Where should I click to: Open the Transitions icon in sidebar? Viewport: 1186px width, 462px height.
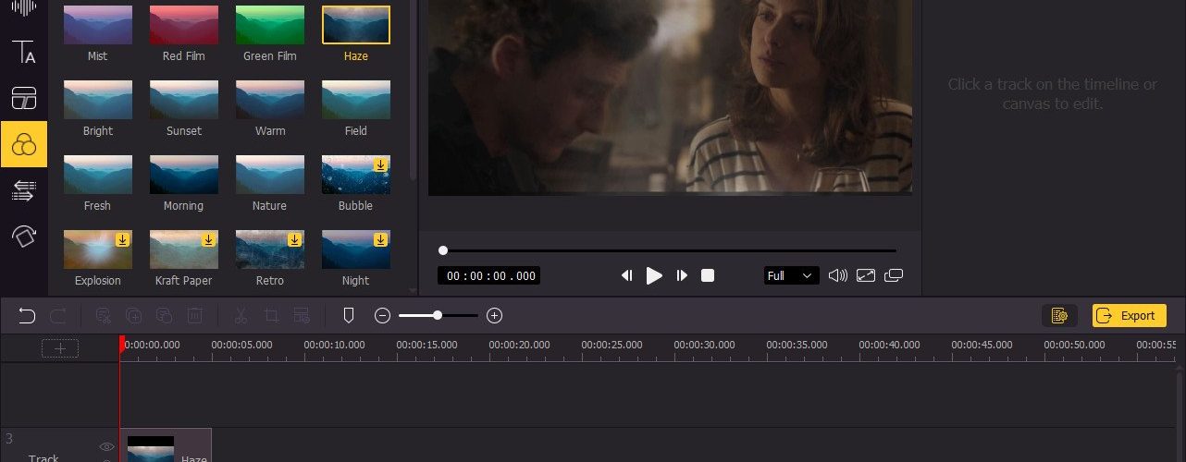tap(24, 191)
